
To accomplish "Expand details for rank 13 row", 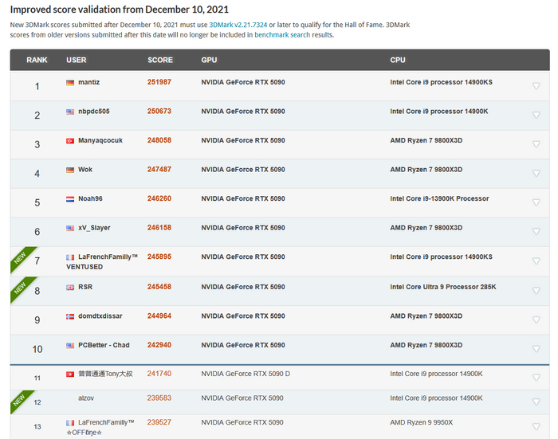I will coord(536,426).
